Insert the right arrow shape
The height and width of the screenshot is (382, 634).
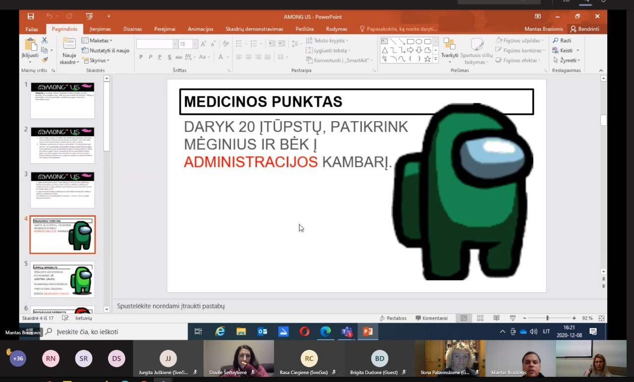pos(410,50)
